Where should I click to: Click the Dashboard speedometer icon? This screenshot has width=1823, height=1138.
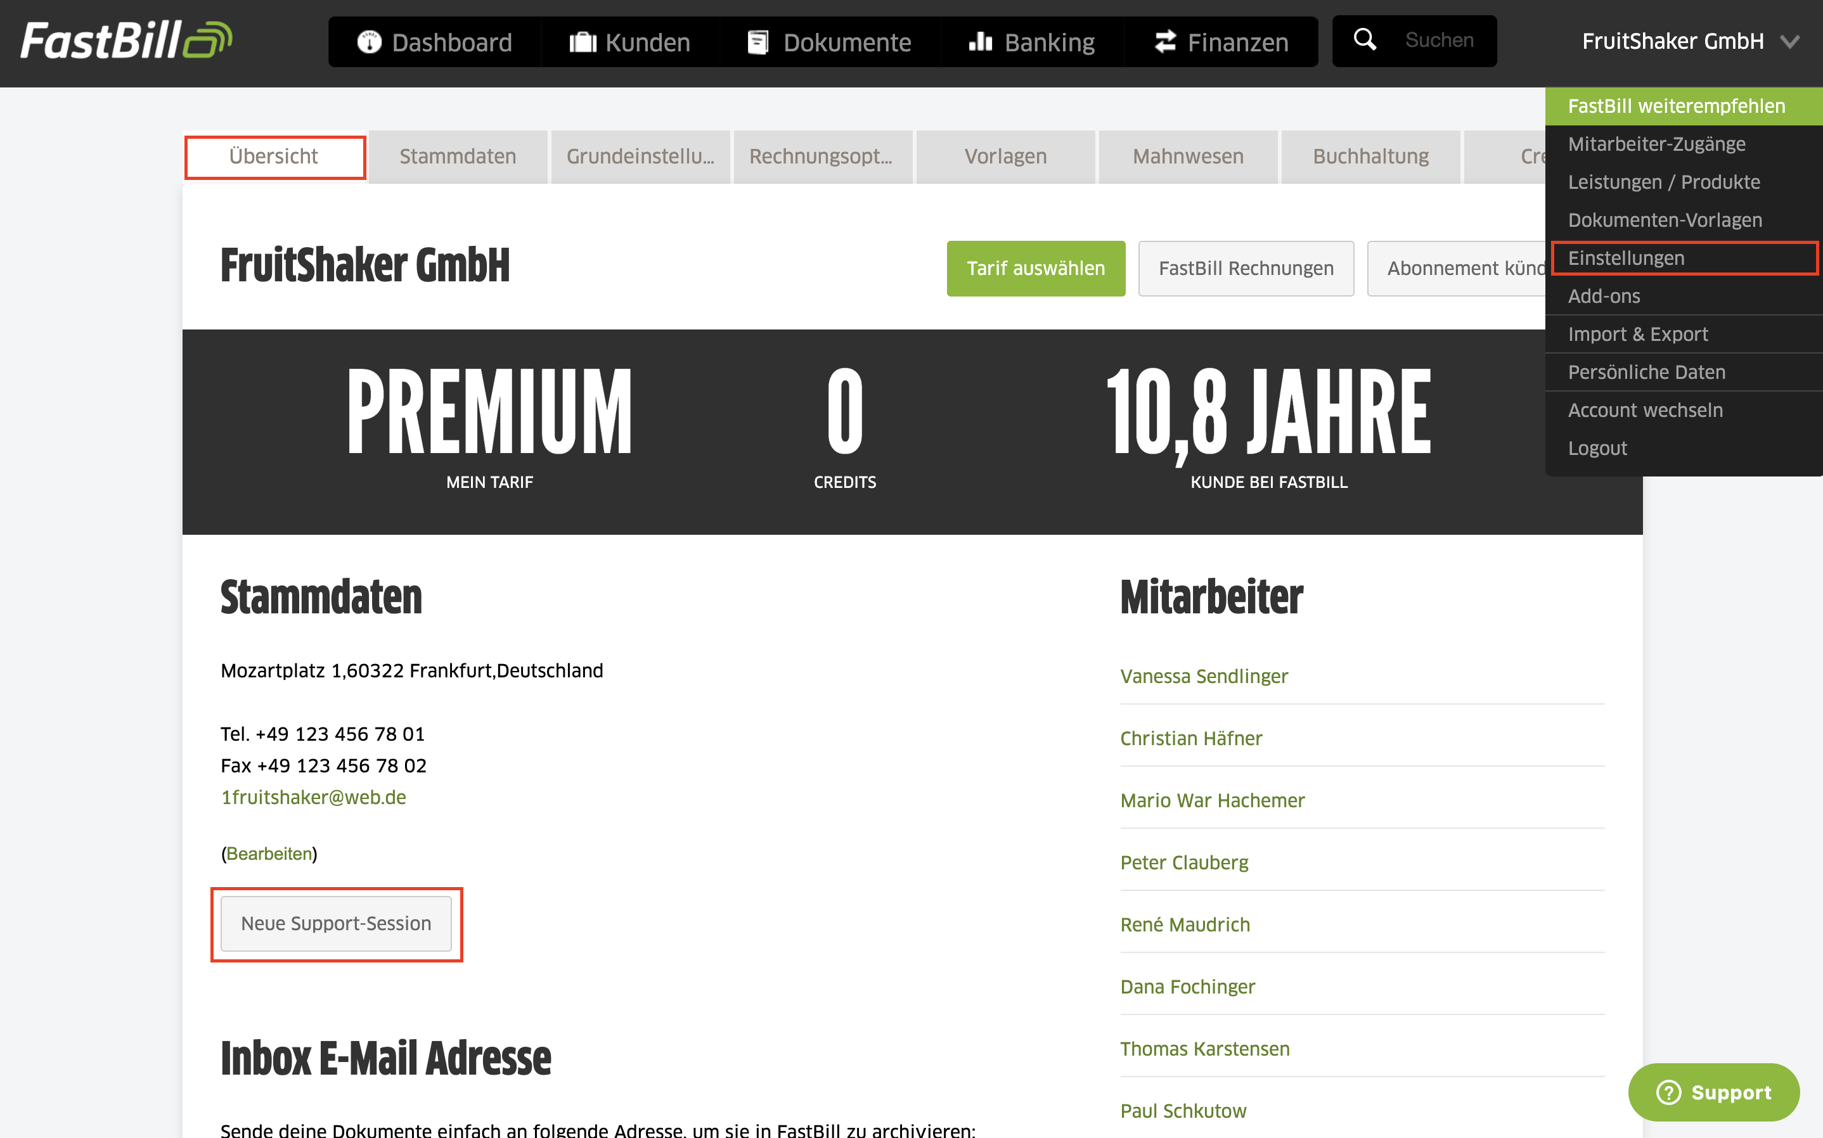pyautogui.click(x=369, y=42)
